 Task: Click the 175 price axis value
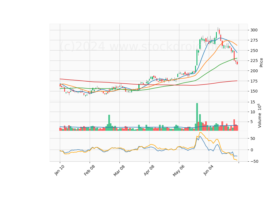[254, 81]
